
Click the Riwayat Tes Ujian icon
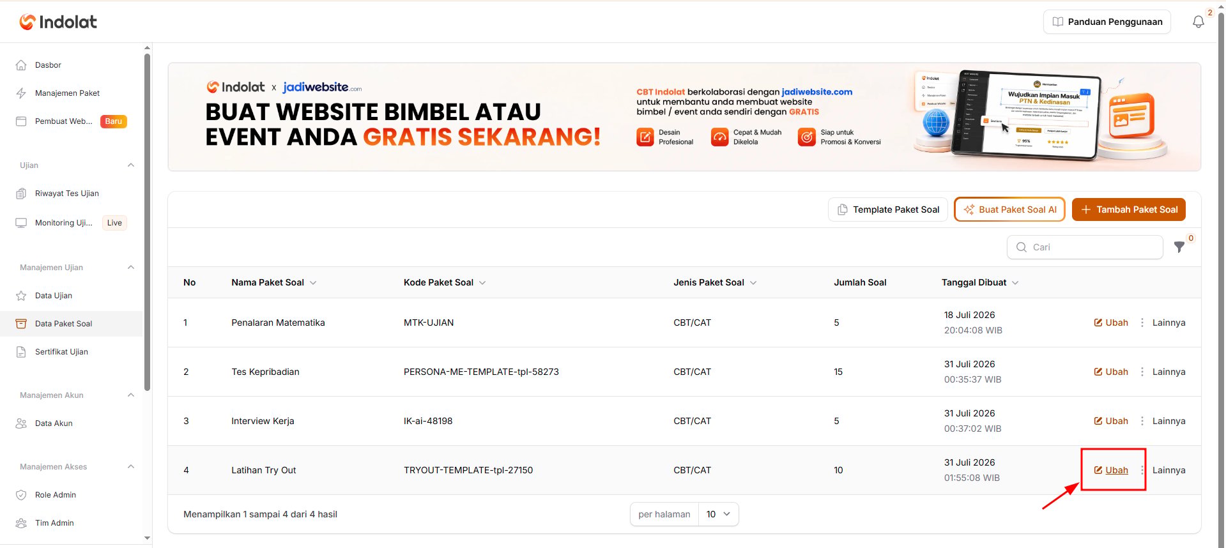pyautogui.click(x=21, y=194)
